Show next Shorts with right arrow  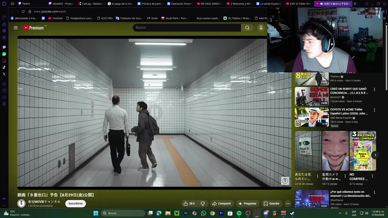375,155
